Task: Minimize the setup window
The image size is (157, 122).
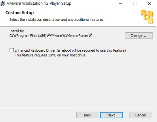Action: [121, 4]
